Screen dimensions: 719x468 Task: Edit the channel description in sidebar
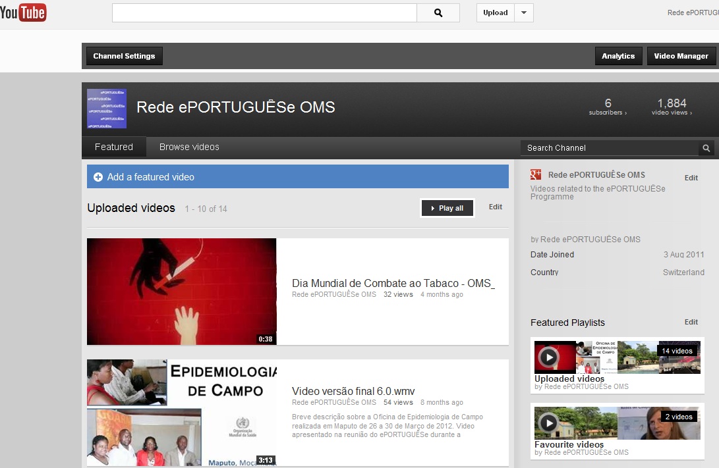coord(691,178)
